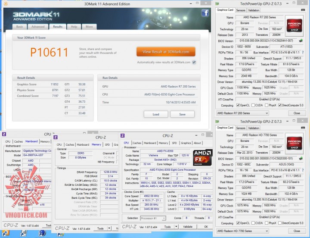Click CPU-Z purple icon of CPU tab window
This screenshot has height=238, width=310.
[123, 136]
